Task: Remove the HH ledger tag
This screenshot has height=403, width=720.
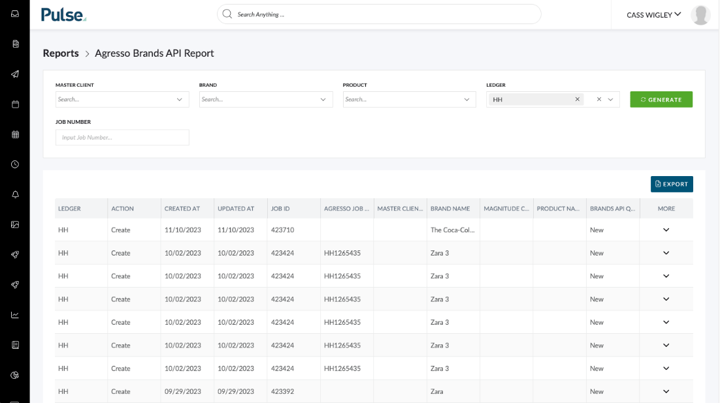Action: click(577, 99)
